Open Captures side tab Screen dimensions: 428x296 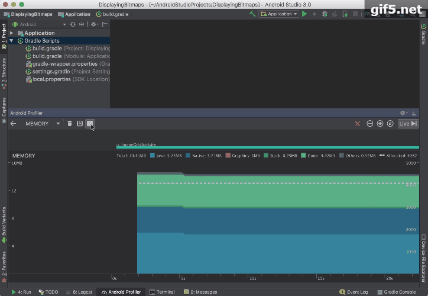point(4,110)
